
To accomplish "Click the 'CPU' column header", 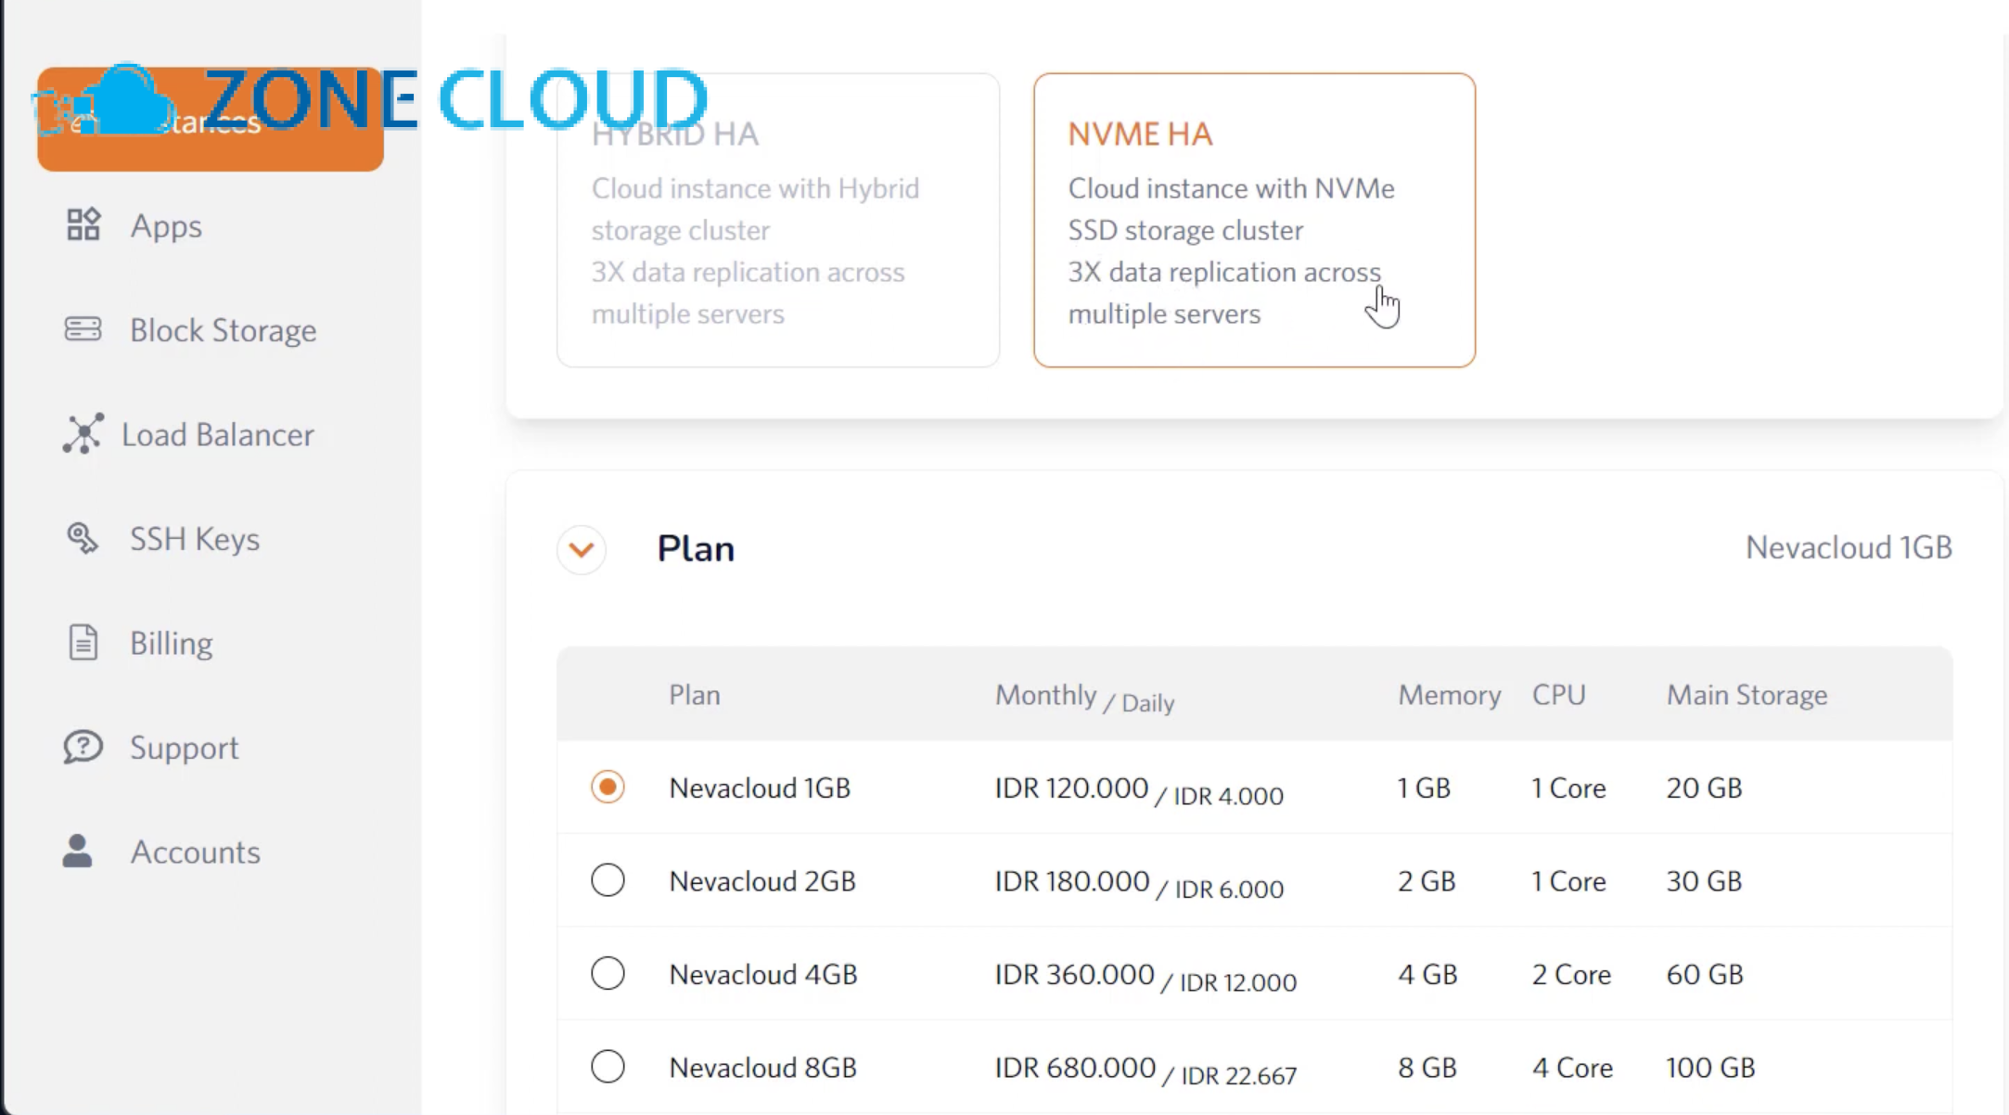I will tap(1559, 695).
